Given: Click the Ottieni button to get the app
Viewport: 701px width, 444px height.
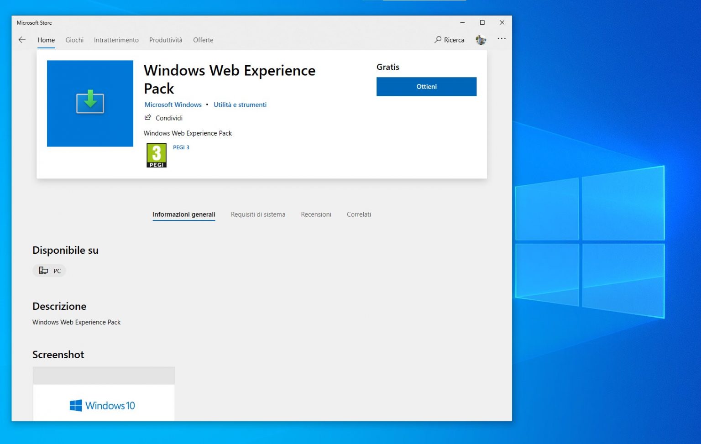Looking at the screenshot, I should [x=426, y=86].
